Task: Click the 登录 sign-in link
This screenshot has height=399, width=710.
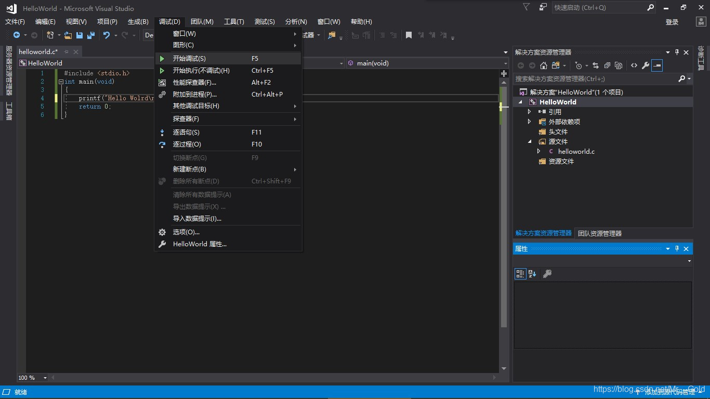Action: click(x=672, y=22)
